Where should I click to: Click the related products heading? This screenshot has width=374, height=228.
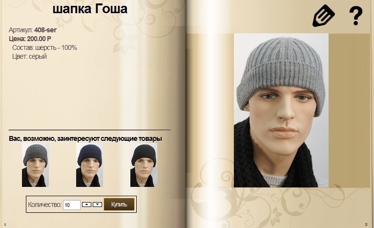tap(85, 138)
